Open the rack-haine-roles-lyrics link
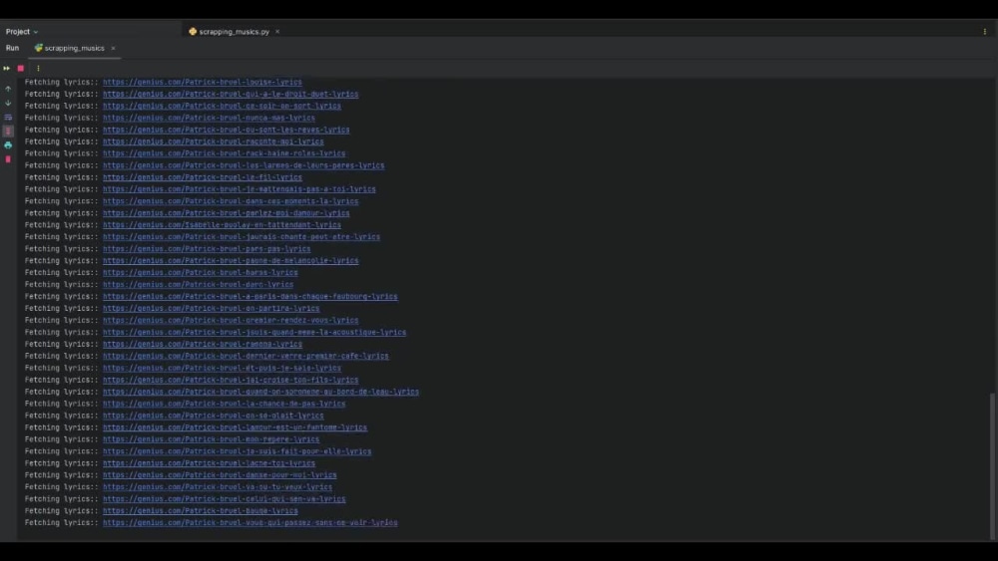The image size is (998, 561). [x=224, y=153]
